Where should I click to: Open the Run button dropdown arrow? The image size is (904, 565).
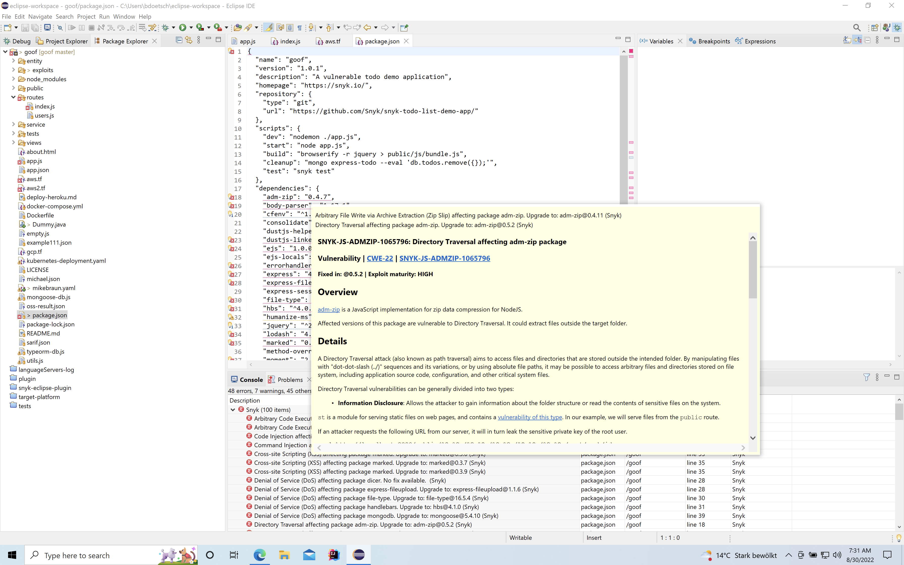click(191, 28)
